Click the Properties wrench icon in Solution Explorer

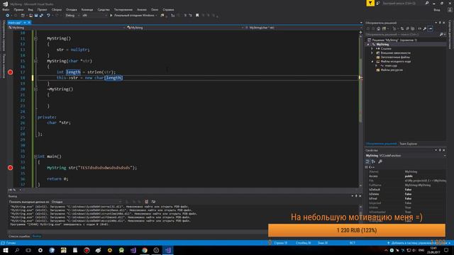(425, 28)
